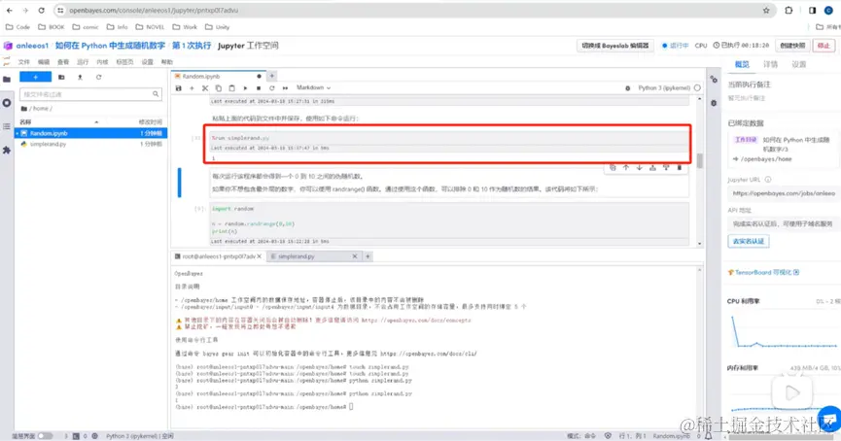Open the 运行 menu

[x=83, y=62]
